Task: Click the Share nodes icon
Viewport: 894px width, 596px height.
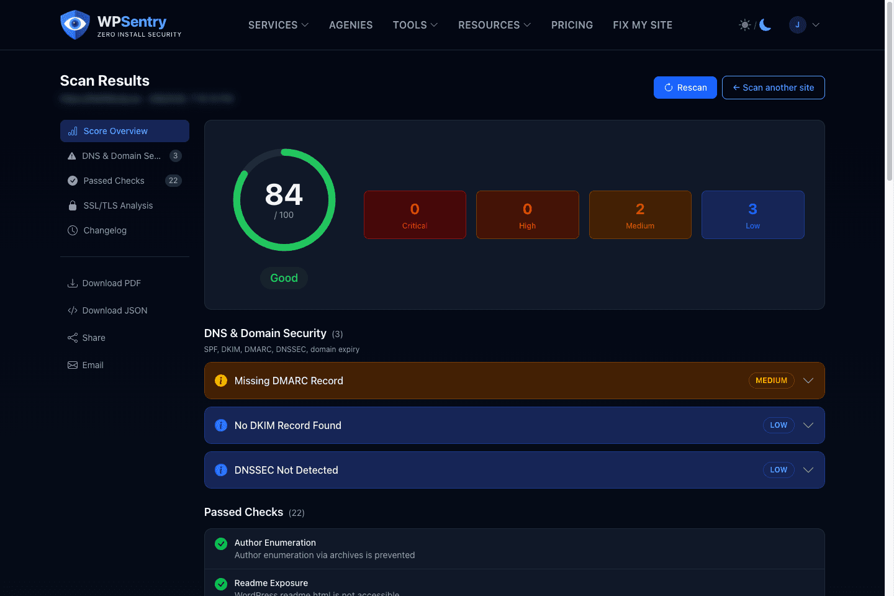Action: (73, 338)
